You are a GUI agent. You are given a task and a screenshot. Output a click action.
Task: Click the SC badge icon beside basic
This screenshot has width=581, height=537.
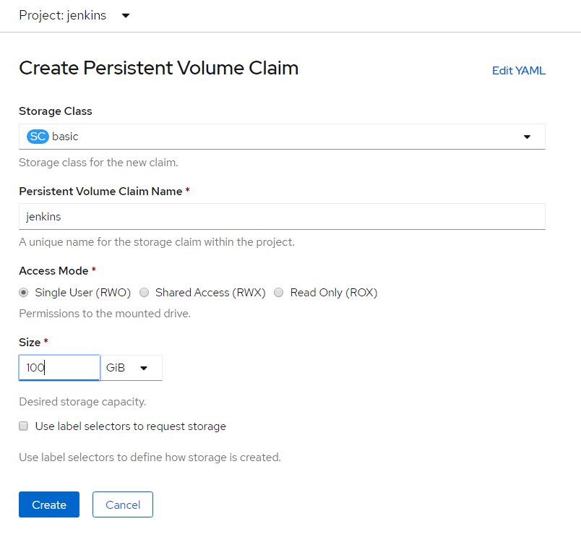click(x=38, y=136)
